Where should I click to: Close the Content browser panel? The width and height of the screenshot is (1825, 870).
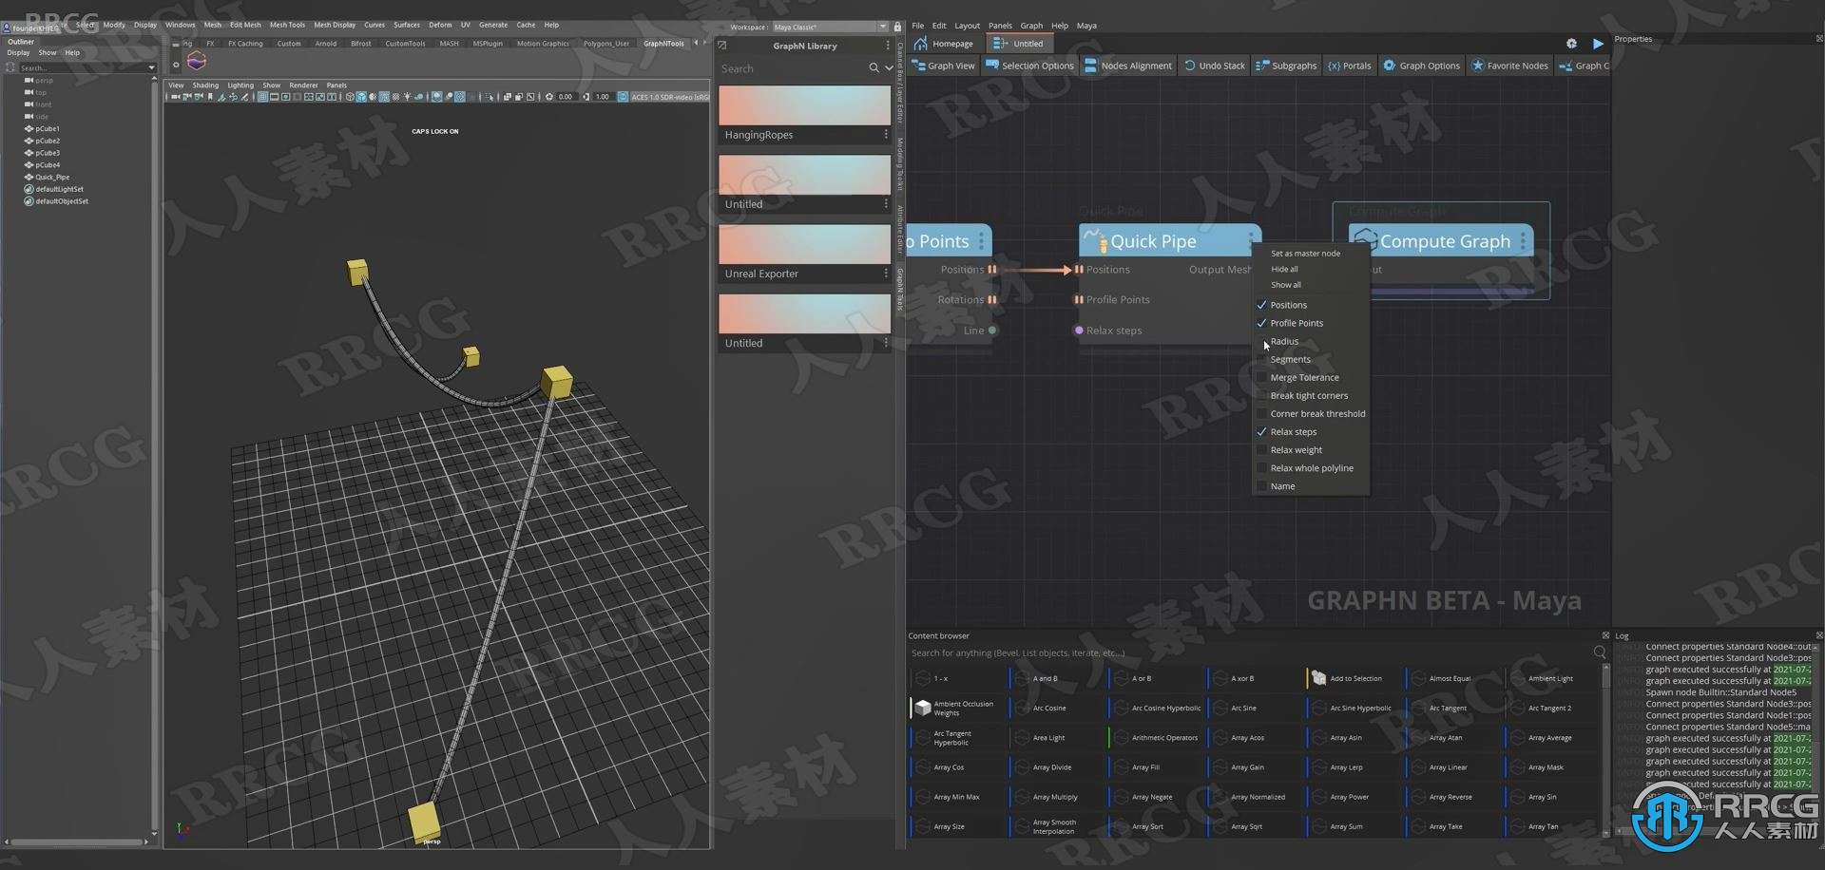(1605, 635)
